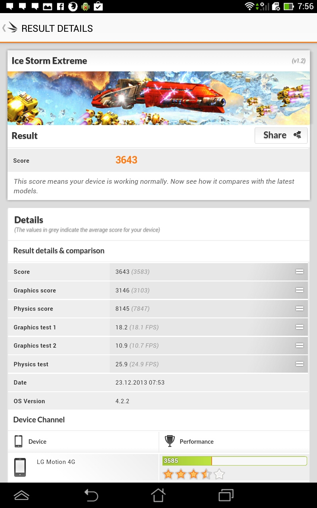This screenshot has height=508, width=317.
Task: Tap the Android back navigation button
Action: pyautogui.click(x=91, y=495)
